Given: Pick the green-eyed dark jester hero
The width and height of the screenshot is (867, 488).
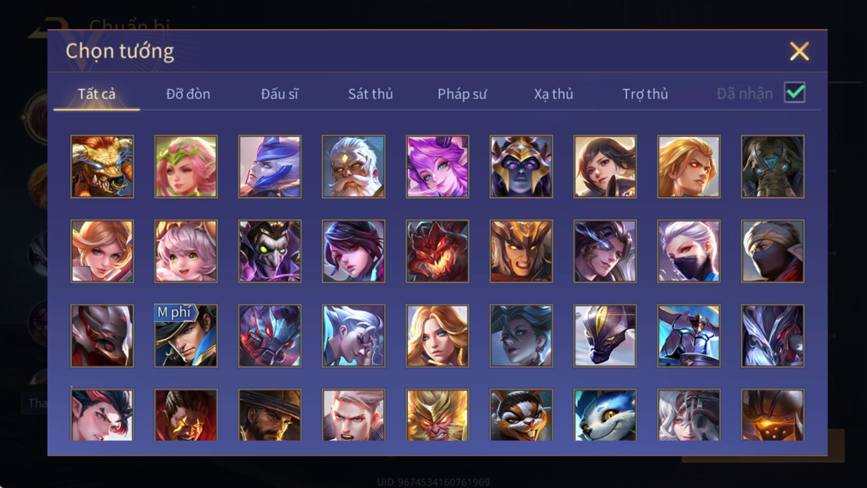Looking at the screenshot, I should point(270,251).
